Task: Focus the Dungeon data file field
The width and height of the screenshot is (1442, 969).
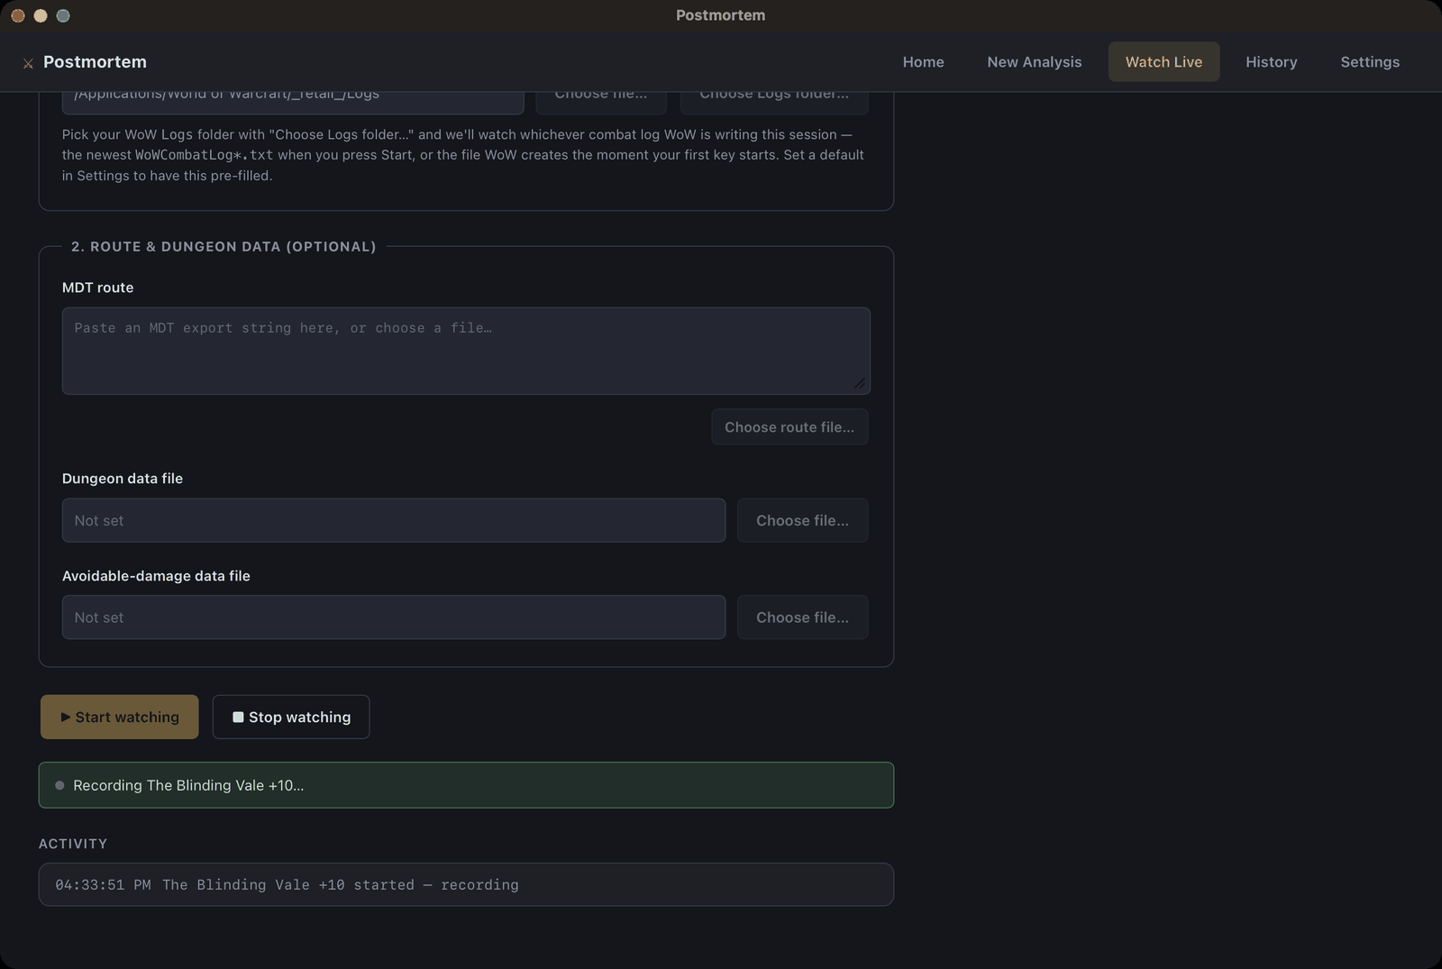Action: coord(394,520)
